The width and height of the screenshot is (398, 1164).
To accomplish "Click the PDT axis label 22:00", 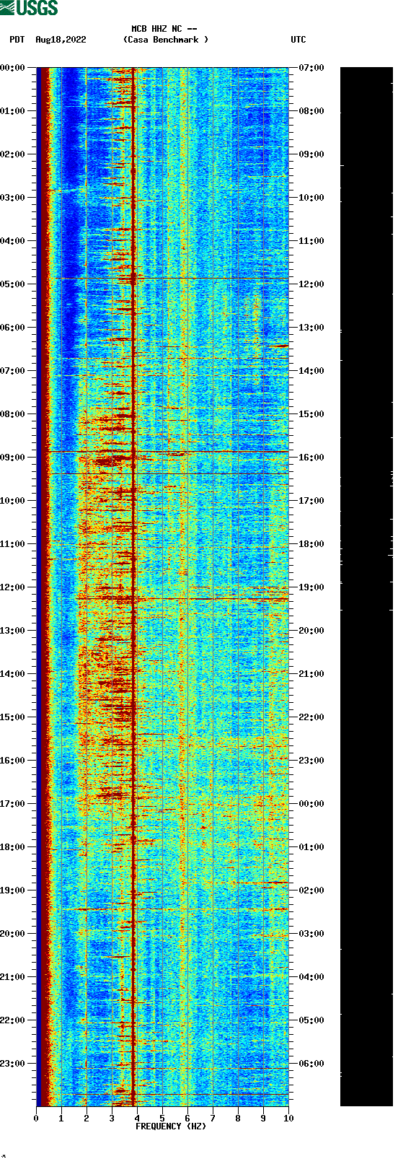I will coord(13,1020).
